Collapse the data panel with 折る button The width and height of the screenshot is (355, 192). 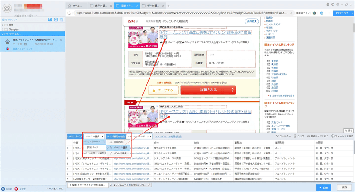(x=348, y=130)
